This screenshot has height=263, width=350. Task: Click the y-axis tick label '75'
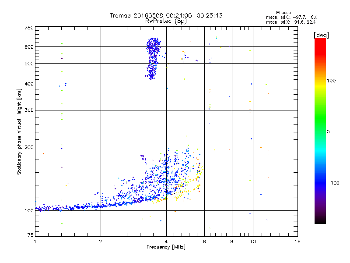31,235
